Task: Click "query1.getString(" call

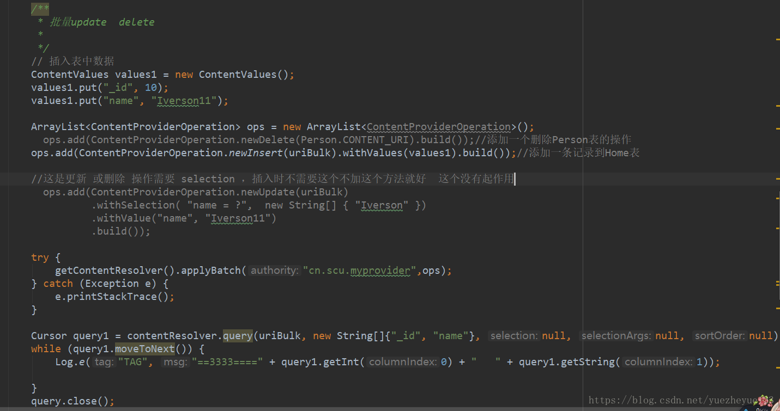Action: pyautogui.click(x=569, y=362)
